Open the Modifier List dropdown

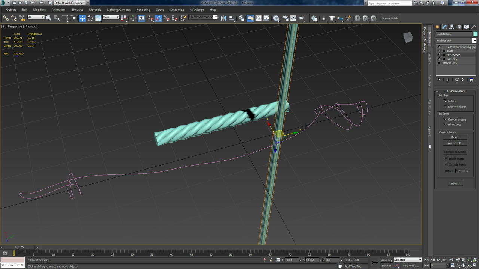pyautogui.click(x=456, y=40)
